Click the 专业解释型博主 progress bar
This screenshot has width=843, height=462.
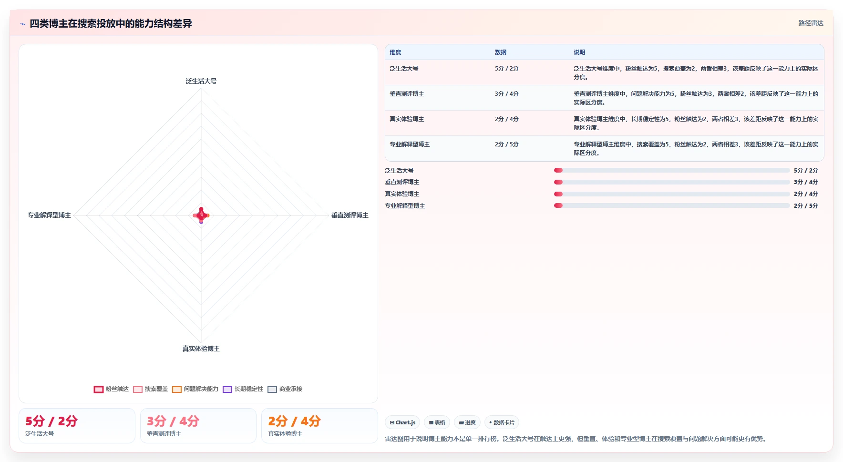pyautogui.click(x=672, y=205)
